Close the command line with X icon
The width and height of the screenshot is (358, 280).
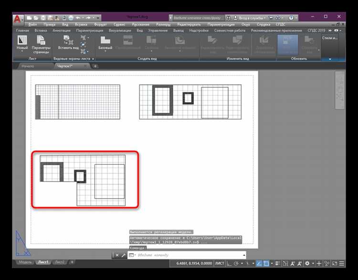click(x=117, y=255)
